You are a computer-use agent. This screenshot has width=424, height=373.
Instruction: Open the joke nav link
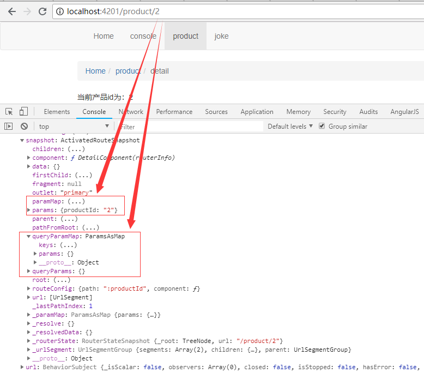click(221, 36)
